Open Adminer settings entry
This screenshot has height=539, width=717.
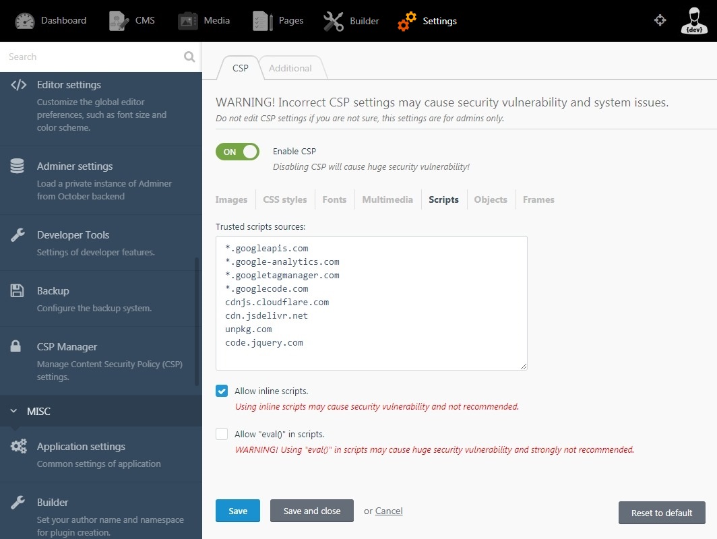tap(100, 180)
